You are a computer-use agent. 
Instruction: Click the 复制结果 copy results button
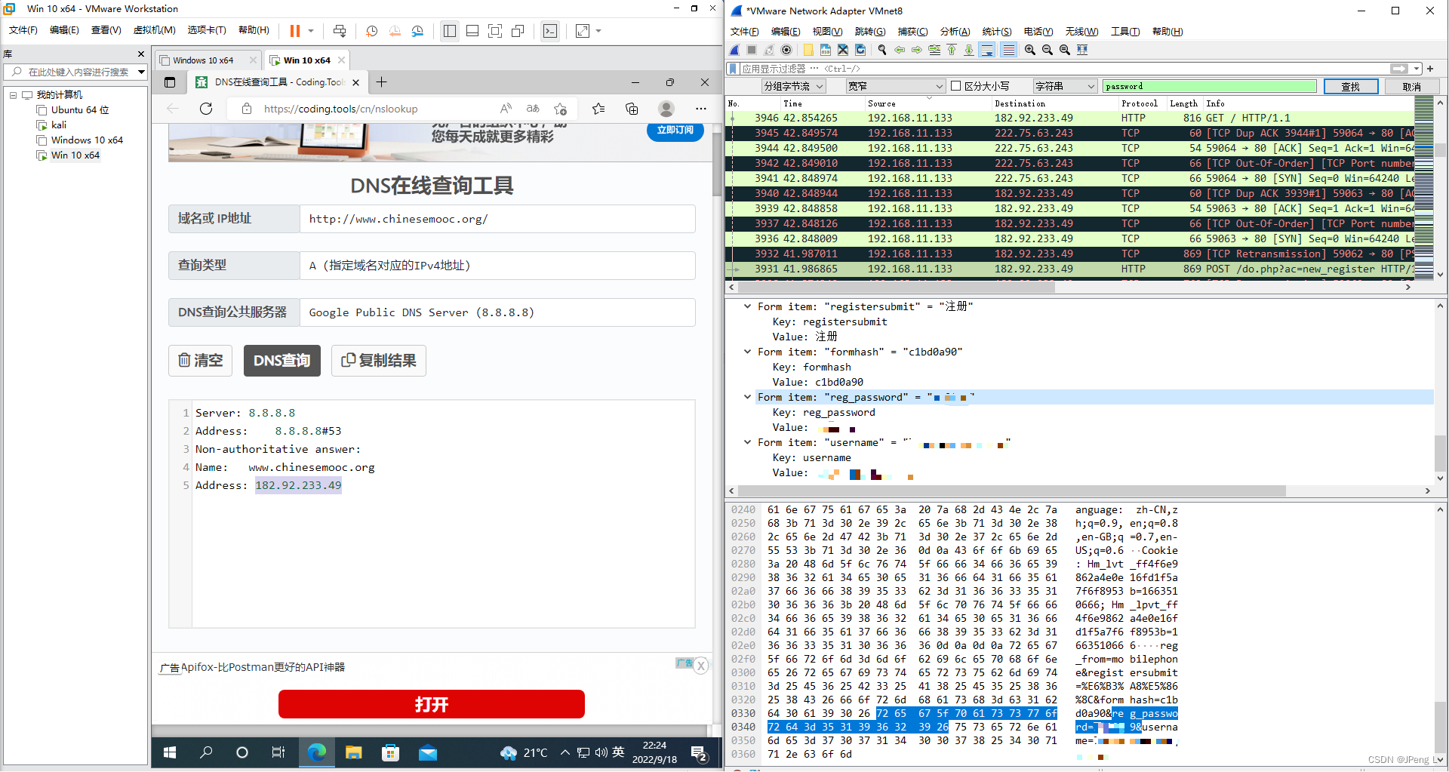(379, 361)
